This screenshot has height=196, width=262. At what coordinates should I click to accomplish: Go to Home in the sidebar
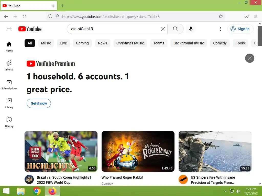point(9,47)
